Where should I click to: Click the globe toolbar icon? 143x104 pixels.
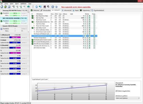coord(28,7)
